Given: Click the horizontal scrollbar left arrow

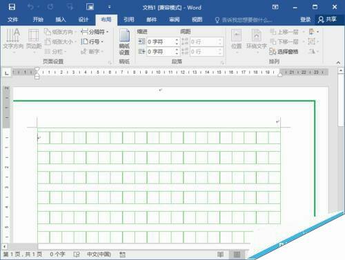Looking at the screenshot, I should [4, 246].
